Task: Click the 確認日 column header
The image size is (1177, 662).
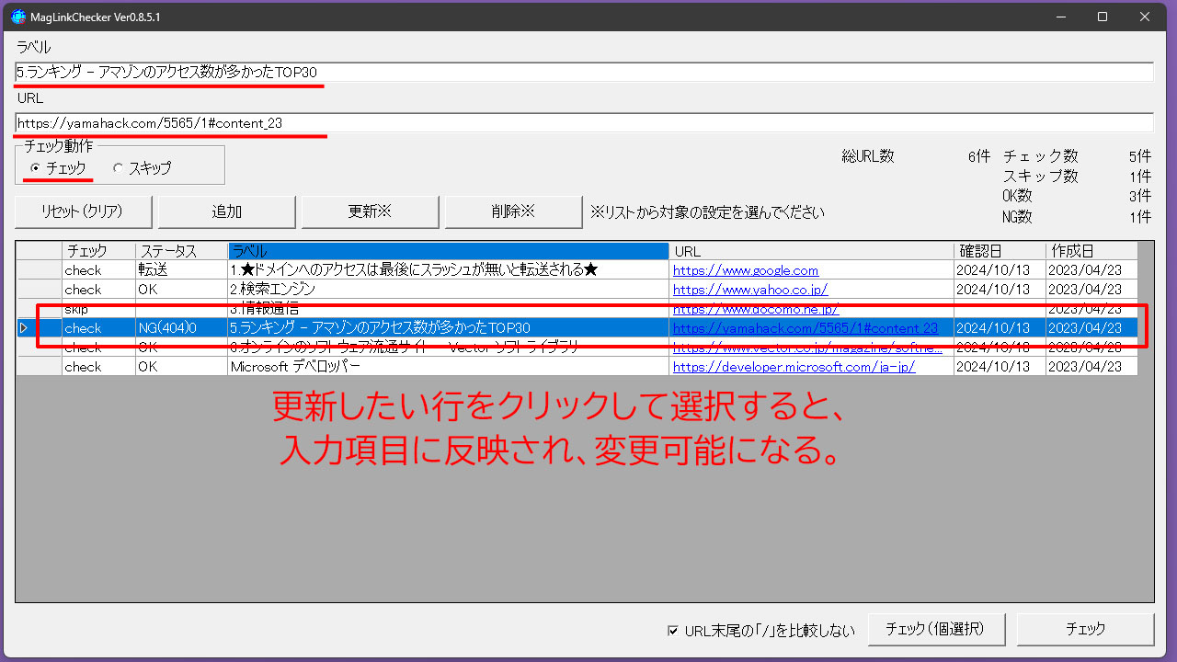Action: pos(1000,251)
